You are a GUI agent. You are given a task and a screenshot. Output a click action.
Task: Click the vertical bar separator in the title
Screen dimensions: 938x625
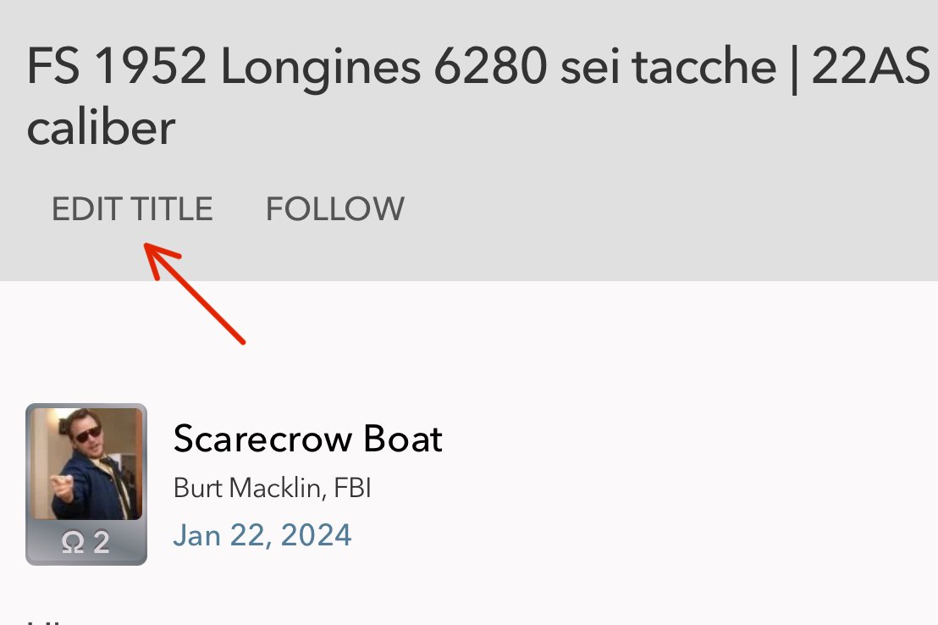tap(793, 68)
